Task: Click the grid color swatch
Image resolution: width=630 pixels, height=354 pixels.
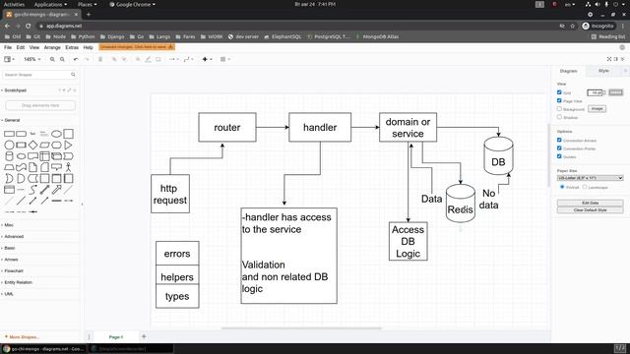Action: pyautogui.click(x=615, y=92)
